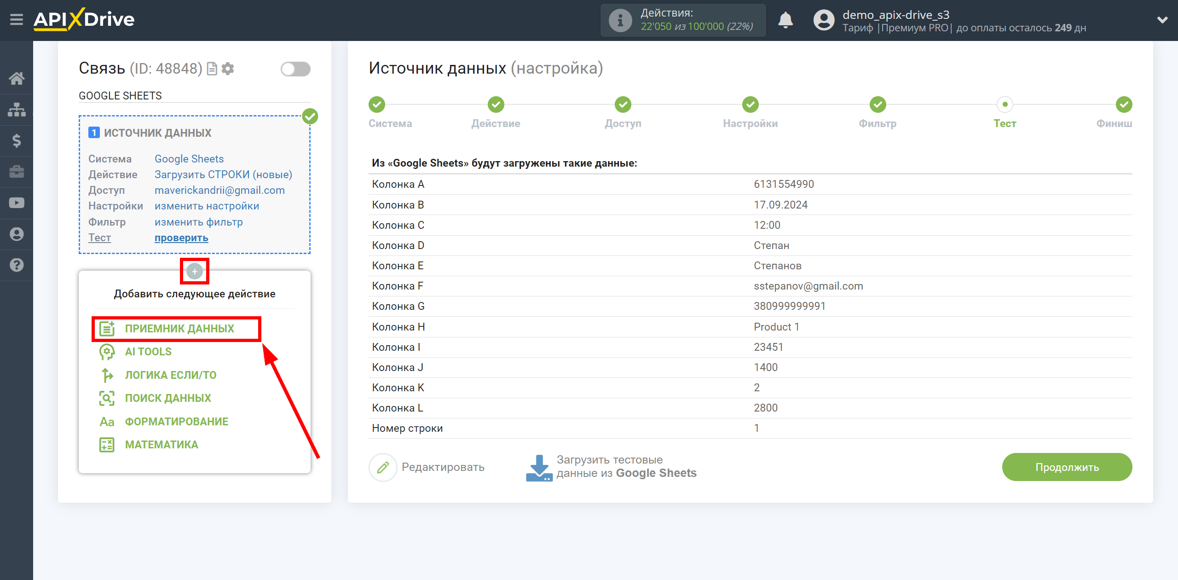Click 'изменить настройки' link

click(207, 206)
